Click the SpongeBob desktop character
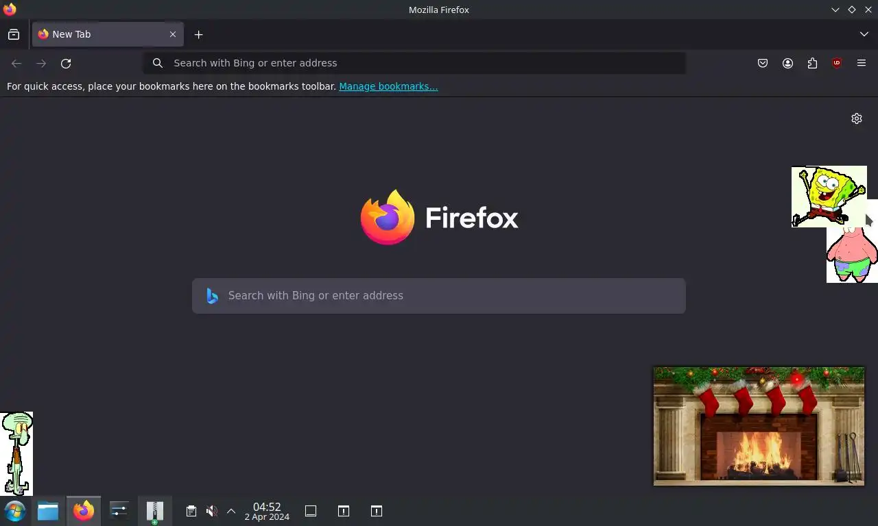 pyautogui.click(x=829, y=197)
